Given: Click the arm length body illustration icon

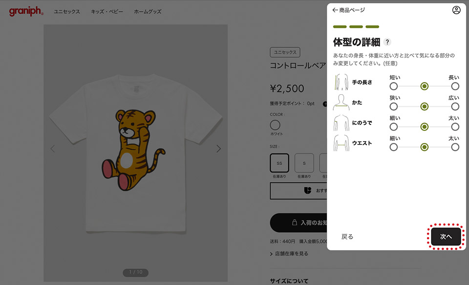Looking at the screenshot, I should click(x=341, y=82).
